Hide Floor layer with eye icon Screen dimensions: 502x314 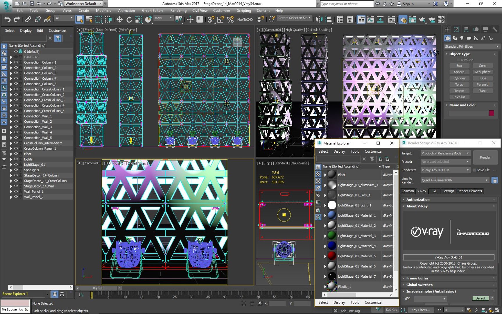pyautogui.click(x=16, y=154)
